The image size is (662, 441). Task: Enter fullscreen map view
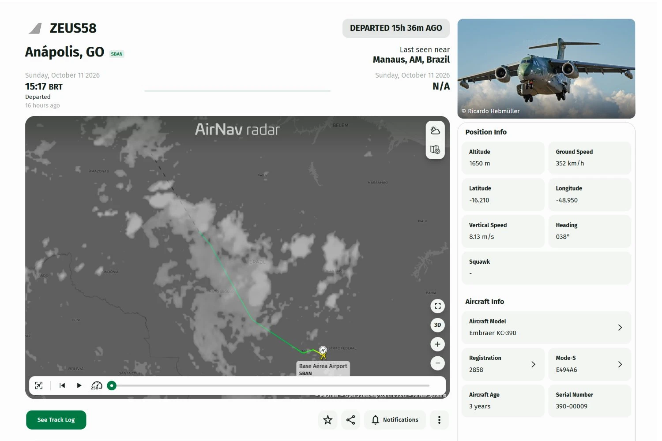coord(437,306)
